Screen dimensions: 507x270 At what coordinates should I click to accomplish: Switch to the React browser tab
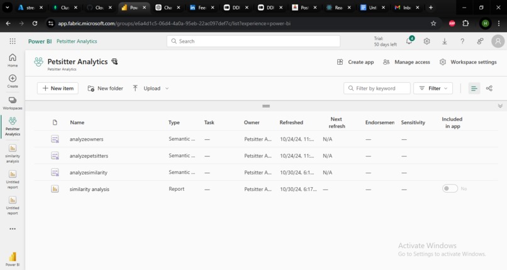[x=338, y=8]
